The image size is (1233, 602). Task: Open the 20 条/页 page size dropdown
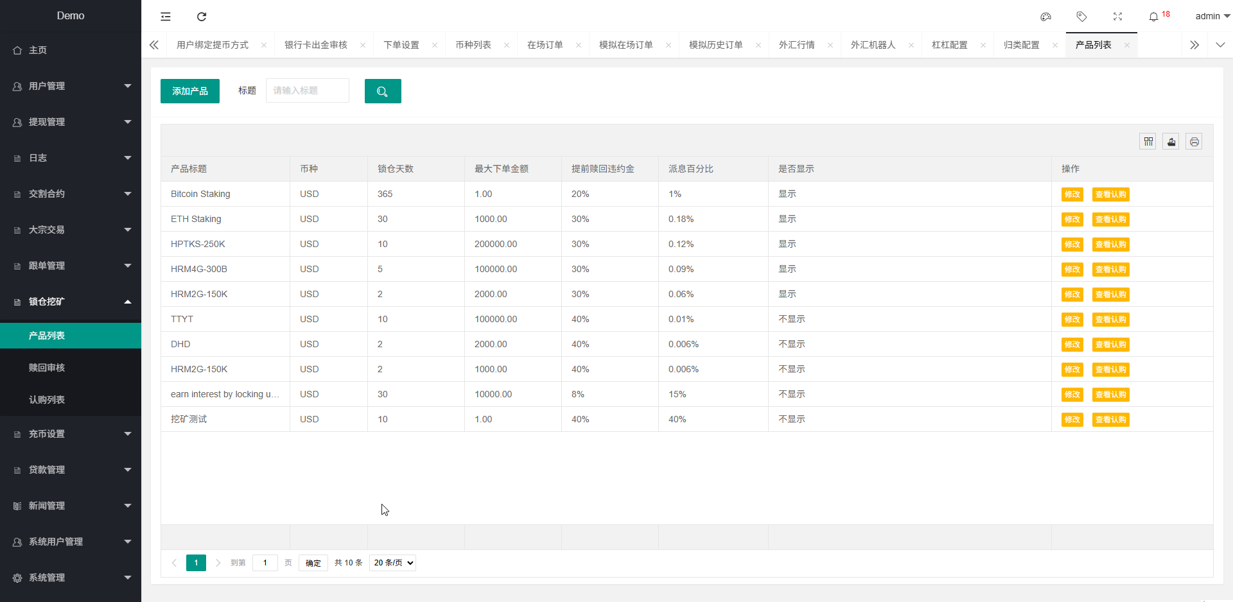tap(392, 563)
